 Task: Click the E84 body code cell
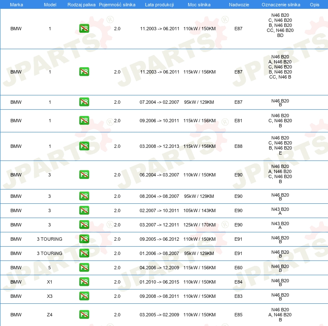(x=238, y=282)
